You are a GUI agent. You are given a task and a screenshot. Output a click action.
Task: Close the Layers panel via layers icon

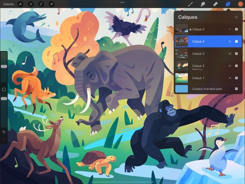(x=228, y=4)
